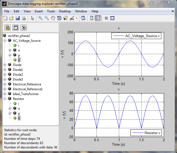
Task: Toggle the Insert Colorbar button
Action: tap(92, 18)
